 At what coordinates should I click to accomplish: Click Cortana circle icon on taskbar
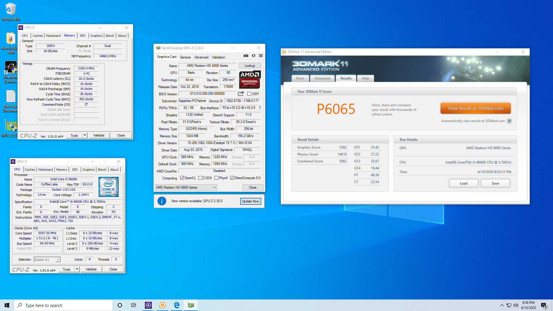coord(120,305)
